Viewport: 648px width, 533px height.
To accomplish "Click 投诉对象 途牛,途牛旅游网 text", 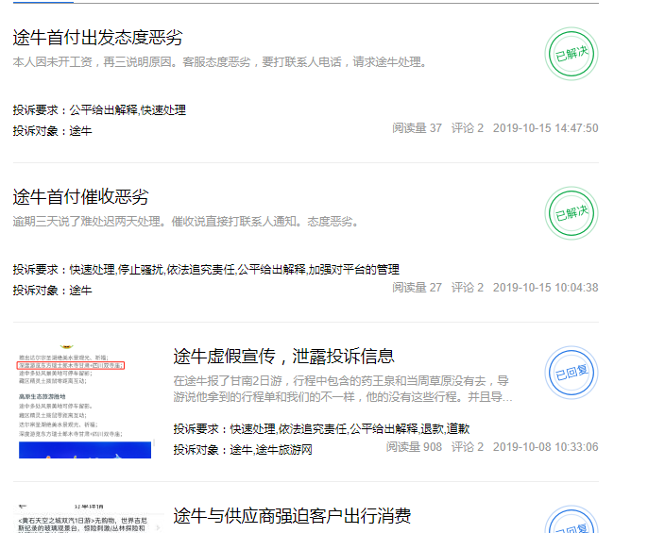I will tap(243, 450).
